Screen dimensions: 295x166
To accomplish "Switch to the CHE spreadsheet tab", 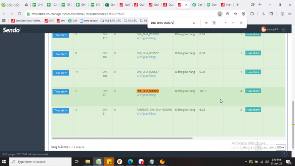I will 38,5.
